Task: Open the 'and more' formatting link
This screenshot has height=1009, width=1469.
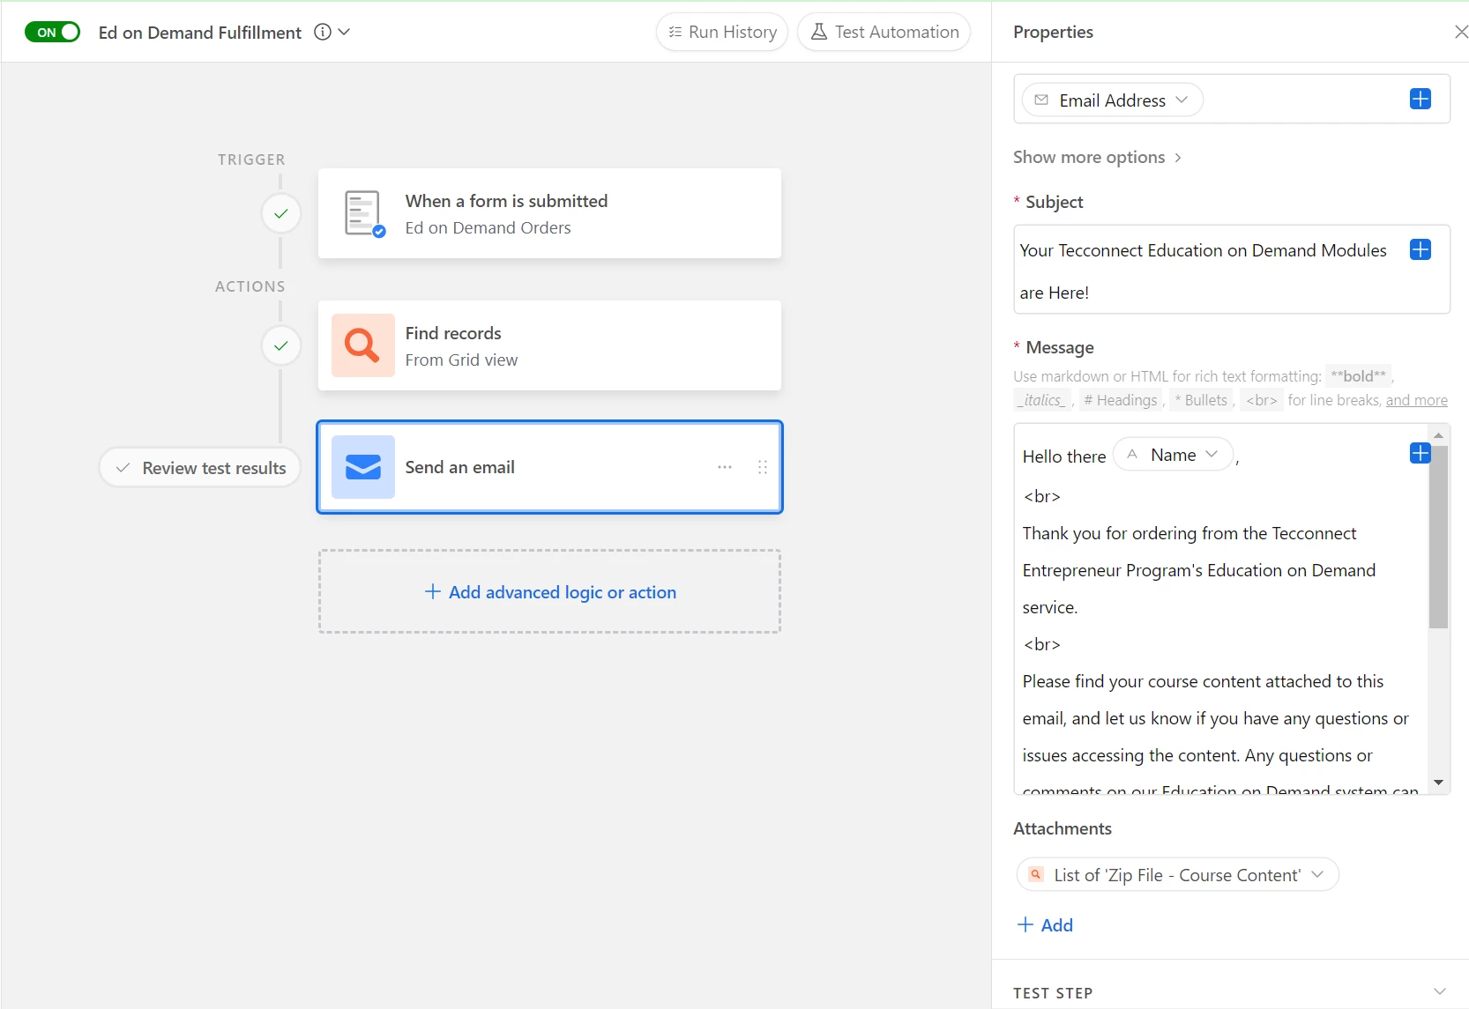Action: tap(1416, 400)
